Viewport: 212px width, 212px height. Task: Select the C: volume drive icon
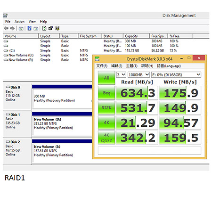(x=6, y=50)
